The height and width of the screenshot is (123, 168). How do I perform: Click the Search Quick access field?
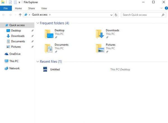point(143,15)
